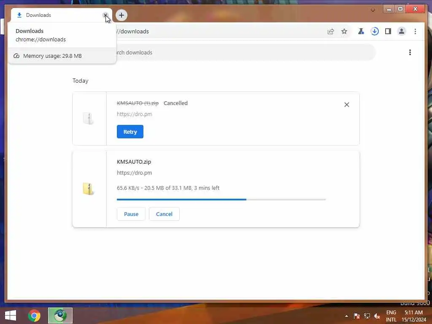Image resolution: width=432 pixels, height=324 pixels.
Task: Click the Cancelled status label
Action: (x=175, y=103)
